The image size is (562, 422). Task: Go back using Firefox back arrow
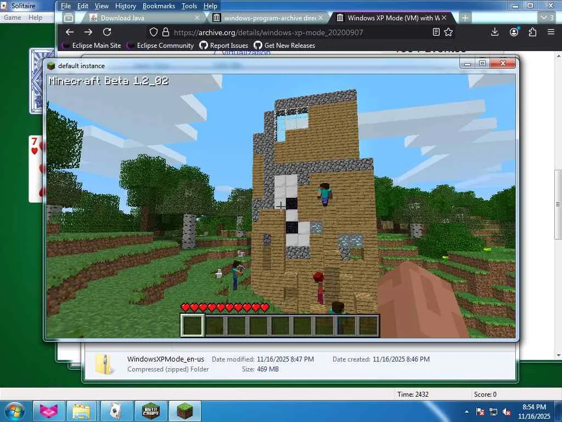click(70, 32)
